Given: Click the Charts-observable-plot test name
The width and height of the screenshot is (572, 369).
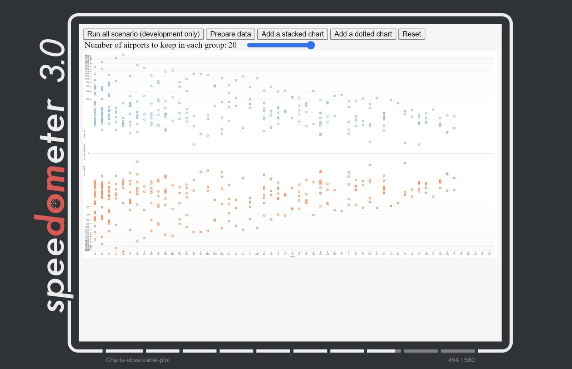Looking at the screenshot, I should [138, 360].
